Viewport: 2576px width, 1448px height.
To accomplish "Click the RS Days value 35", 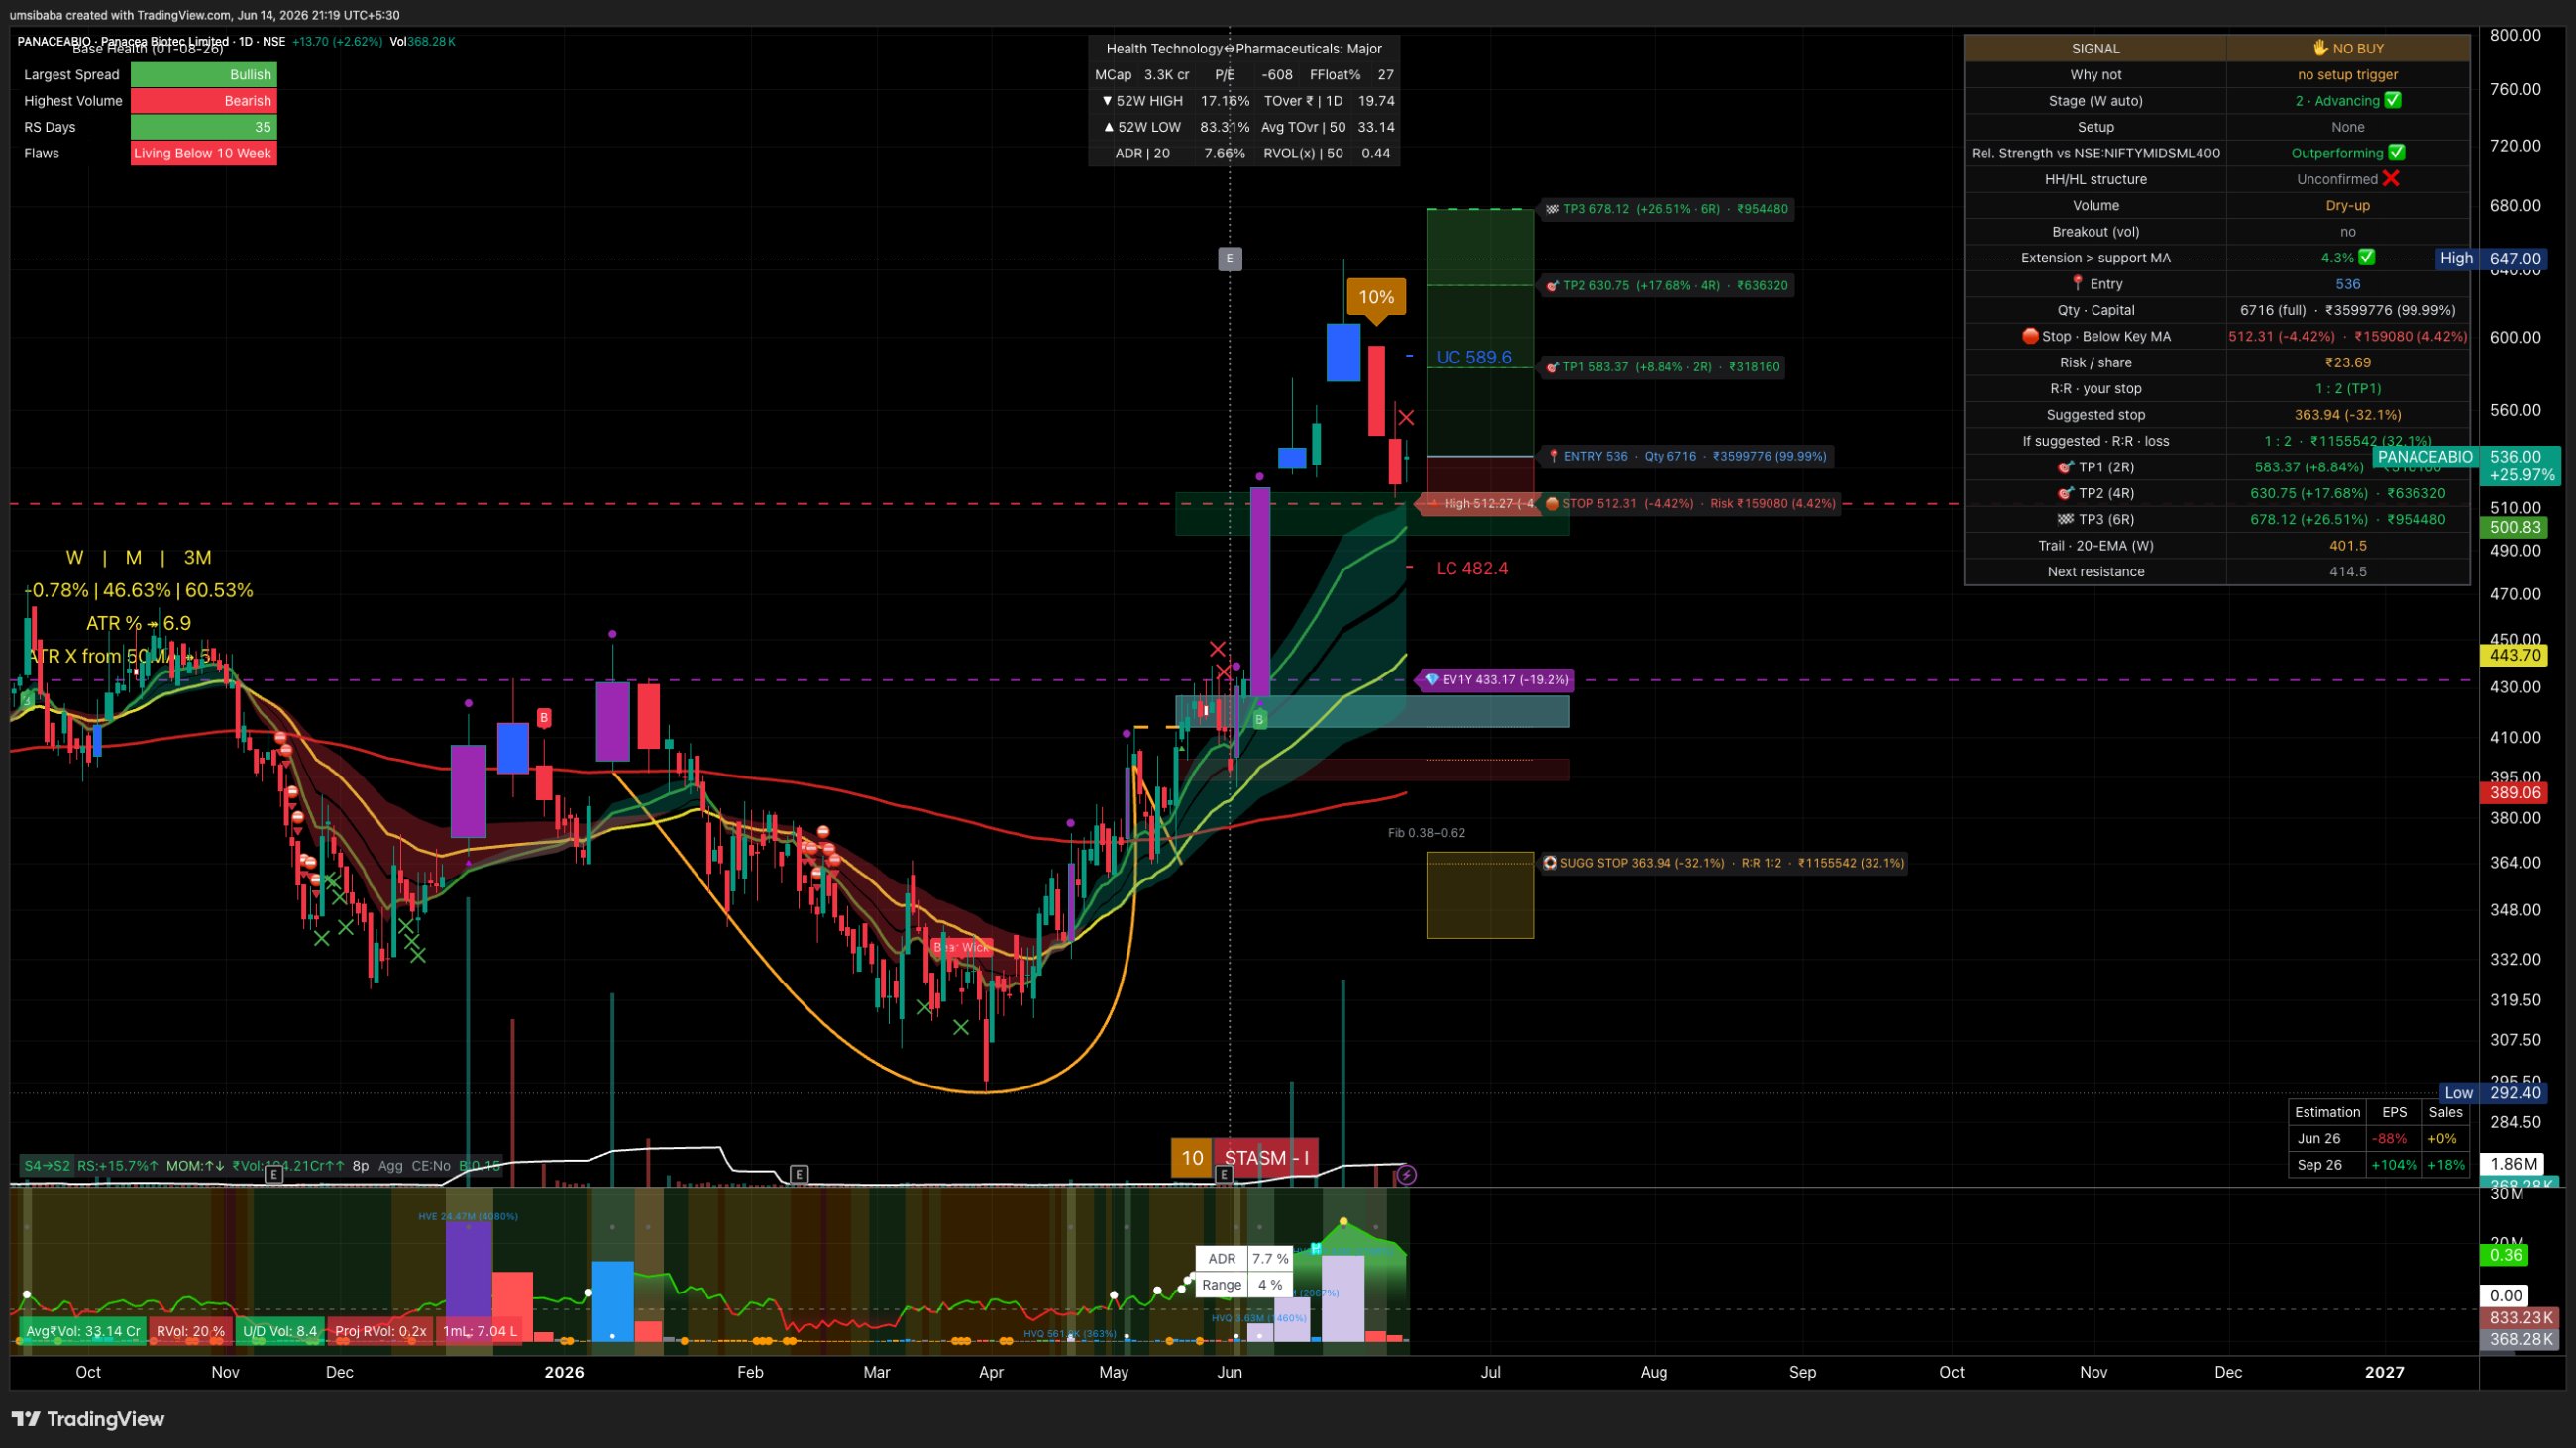I will coord(204,127).
